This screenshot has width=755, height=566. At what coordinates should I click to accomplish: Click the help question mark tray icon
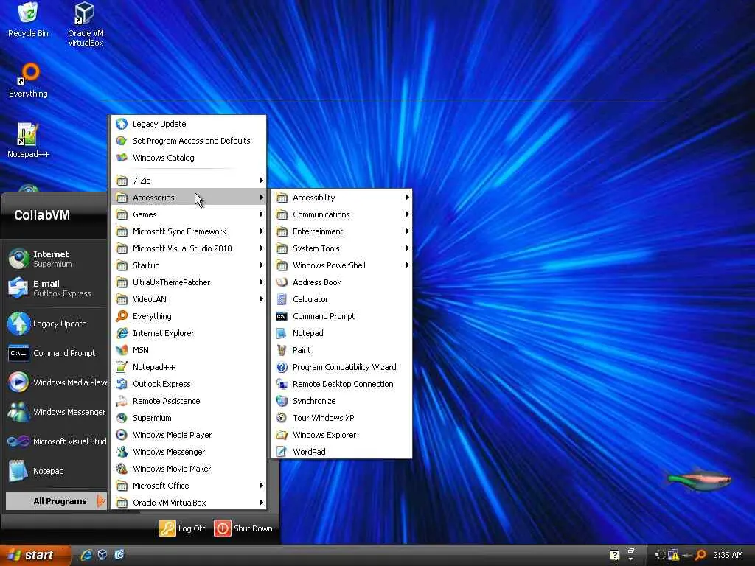(614, 555)
